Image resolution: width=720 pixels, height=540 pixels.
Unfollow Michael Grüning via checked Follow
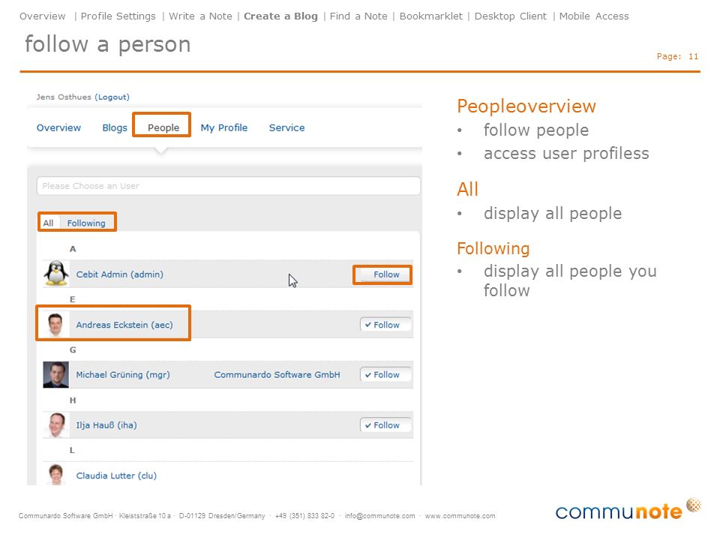[x=385, y=375]
